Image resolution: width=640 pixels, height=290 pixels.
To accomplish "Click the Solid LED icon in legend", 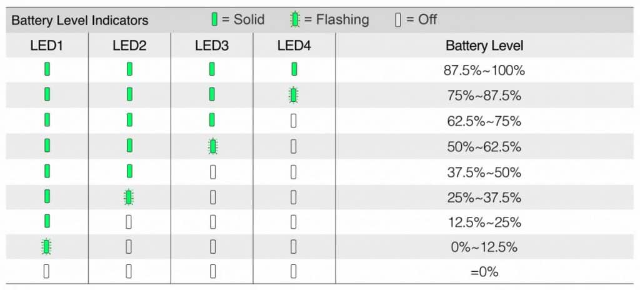I will 214,19.
